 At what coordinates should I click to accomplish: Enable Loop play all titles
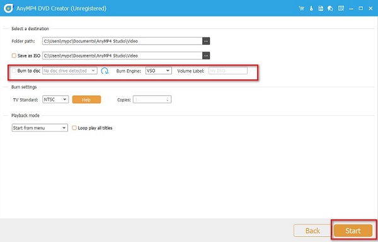(x=74, y=128)
